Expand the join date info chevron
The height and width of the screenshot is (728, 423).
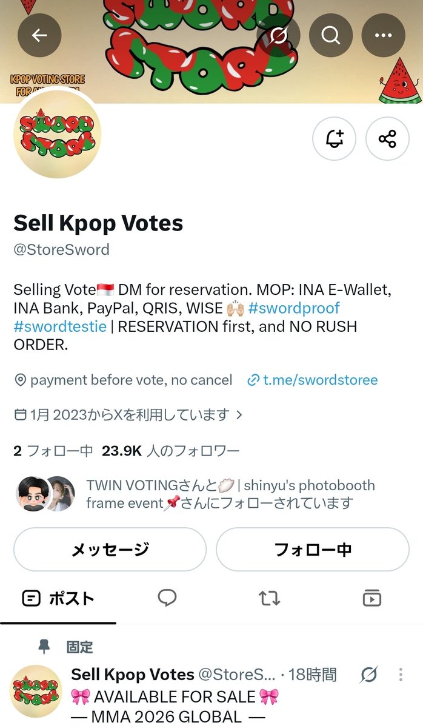pyautogui.click(x=239, y=415)
